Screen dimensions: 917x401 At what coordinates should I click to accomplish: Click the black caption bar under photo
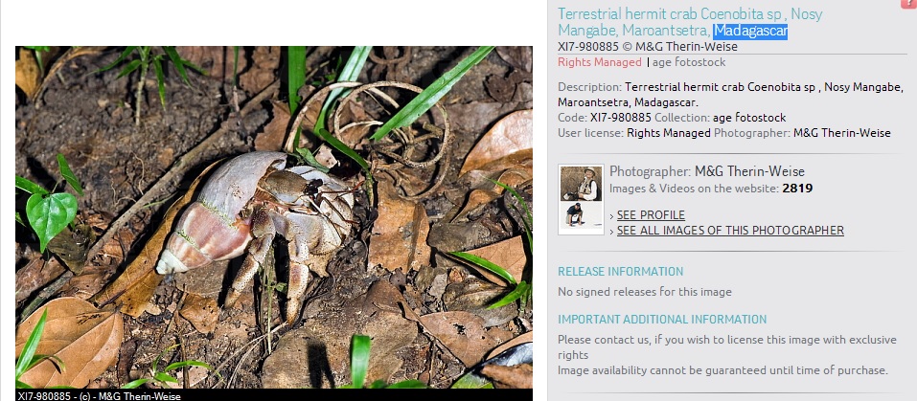(274, 395)
